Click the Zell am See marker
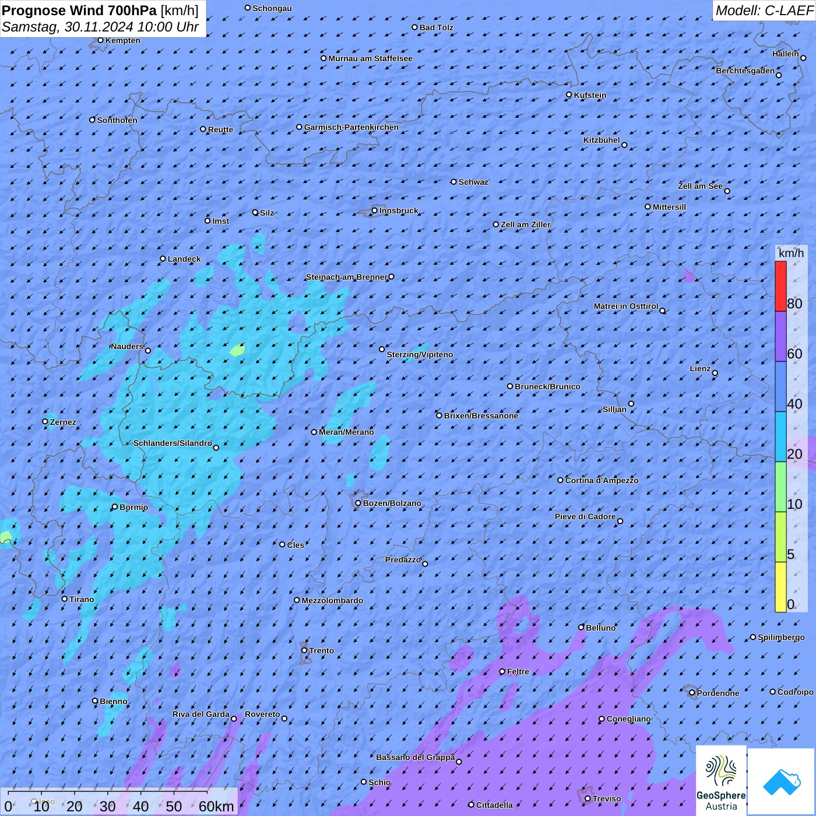The width and height of the screenshot is (816, 816). 727,191
